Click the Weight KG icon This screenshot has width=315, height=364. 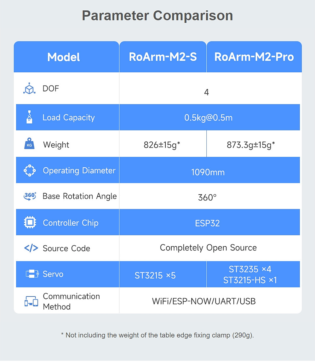point(29,144)
